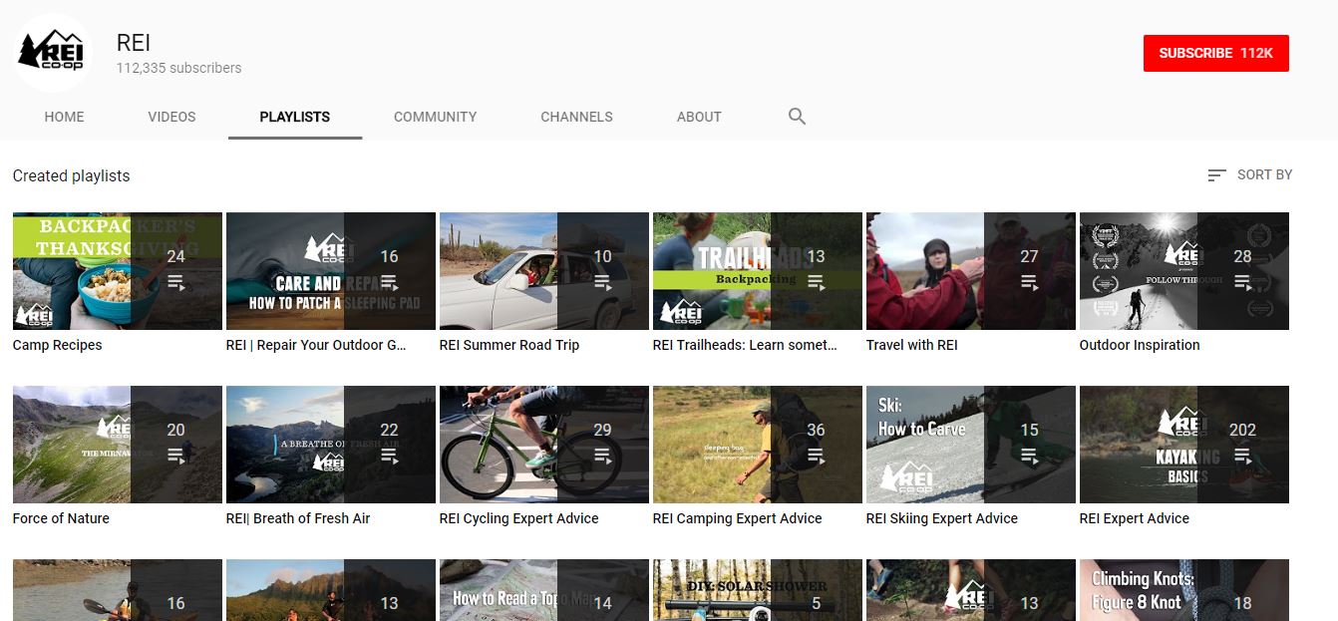1338x621 pixels.
Task: Open REI | Repair Your Outdoor Gear title link
Action: [x=316, y=345]
